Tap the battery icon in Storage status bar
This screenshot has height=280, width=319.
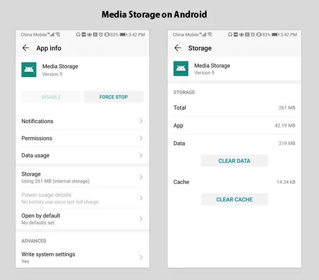(x=276, y=35)
